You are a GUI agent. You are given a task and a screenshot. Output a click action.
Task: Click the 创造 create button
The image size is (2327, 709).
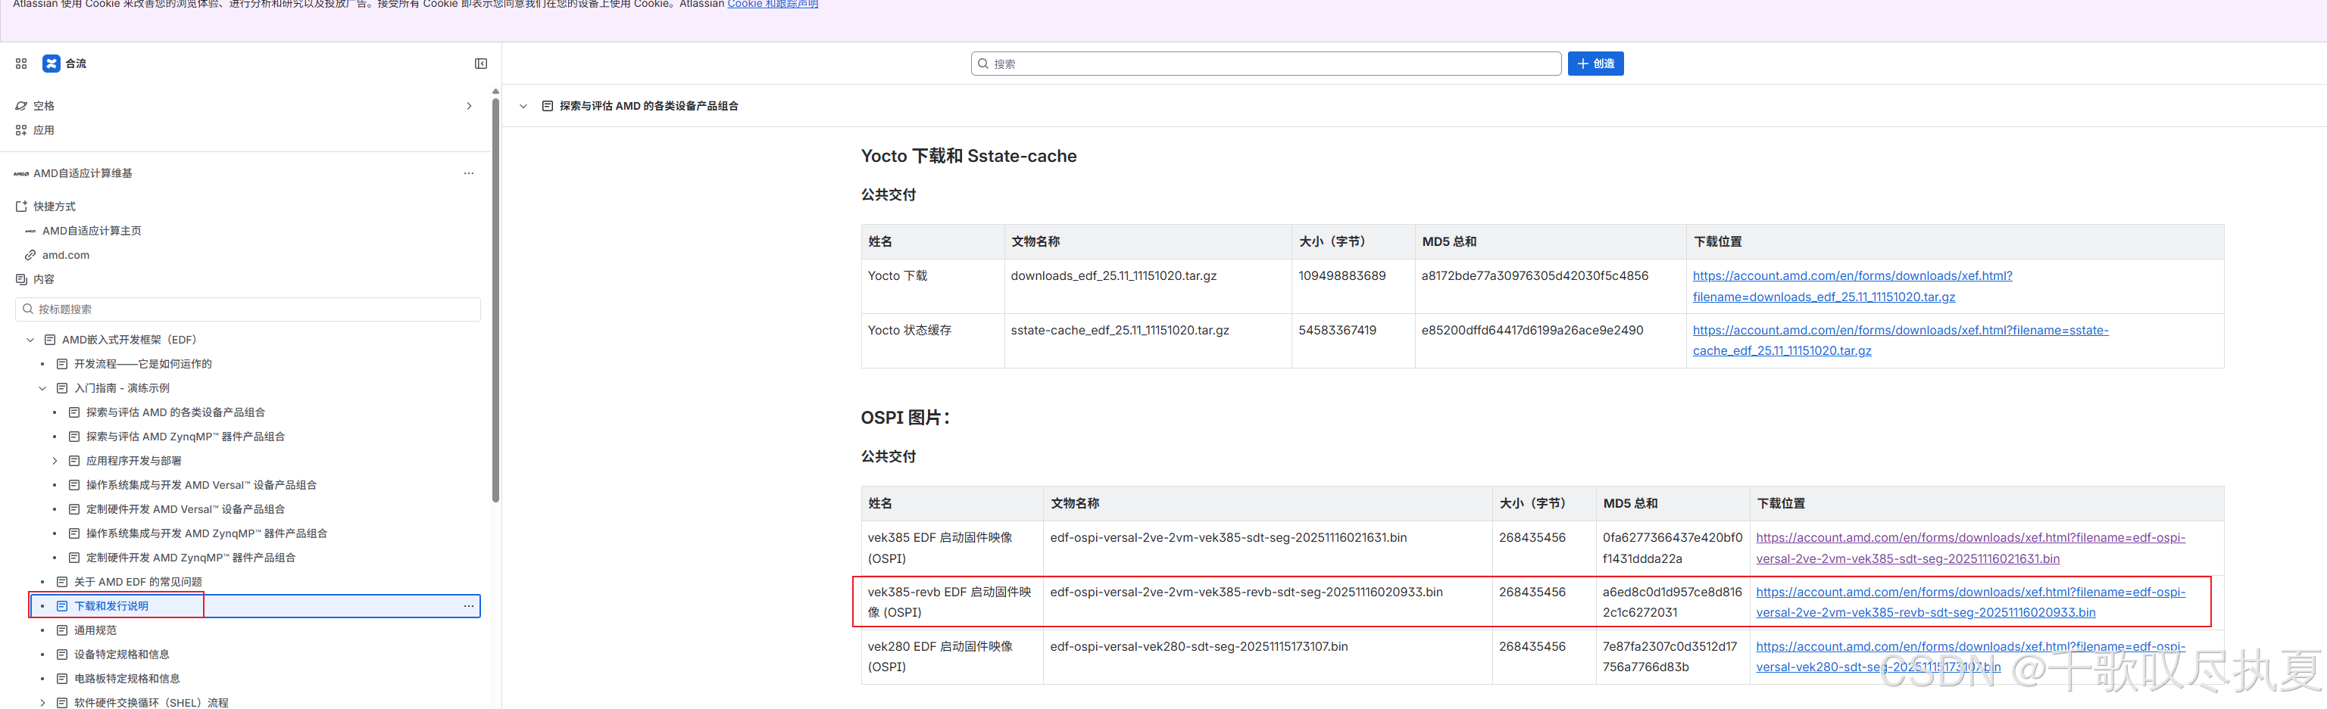[x=1595, y=63]
